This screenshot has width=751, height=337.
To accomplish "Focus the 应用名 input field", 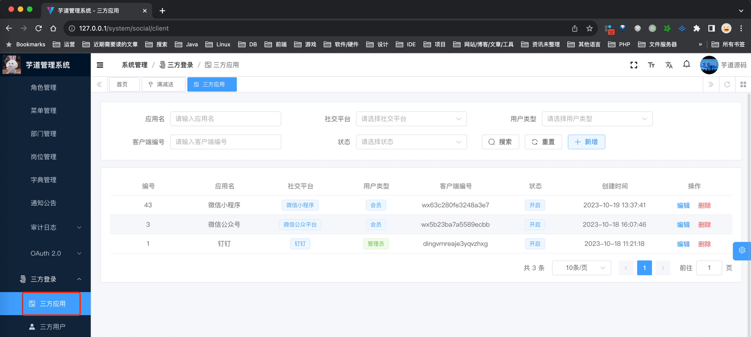I will click(225, 119).
